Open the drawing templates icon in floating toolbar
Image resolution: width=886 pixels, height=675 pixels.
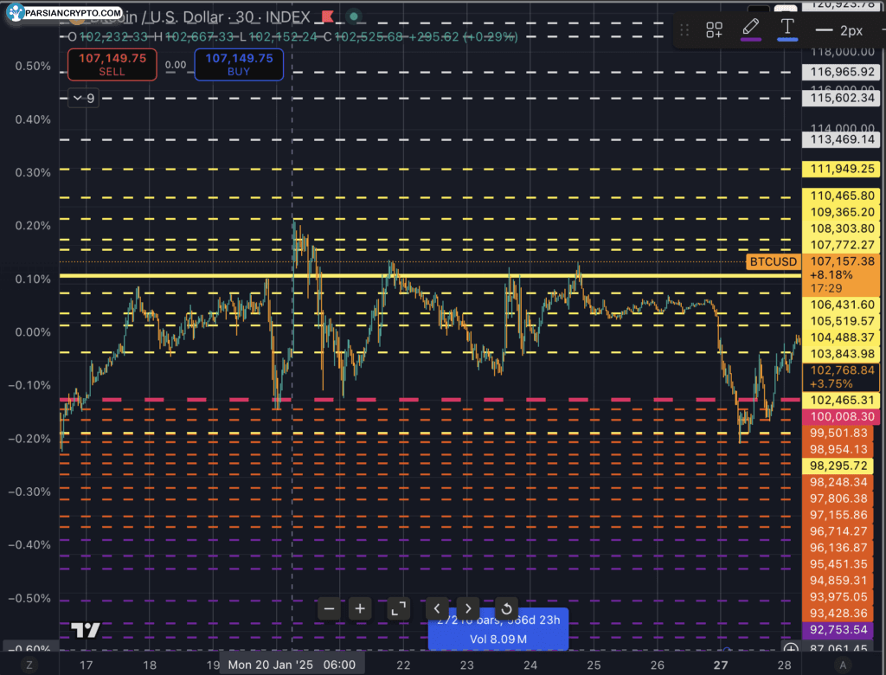[x=714, y=30]
